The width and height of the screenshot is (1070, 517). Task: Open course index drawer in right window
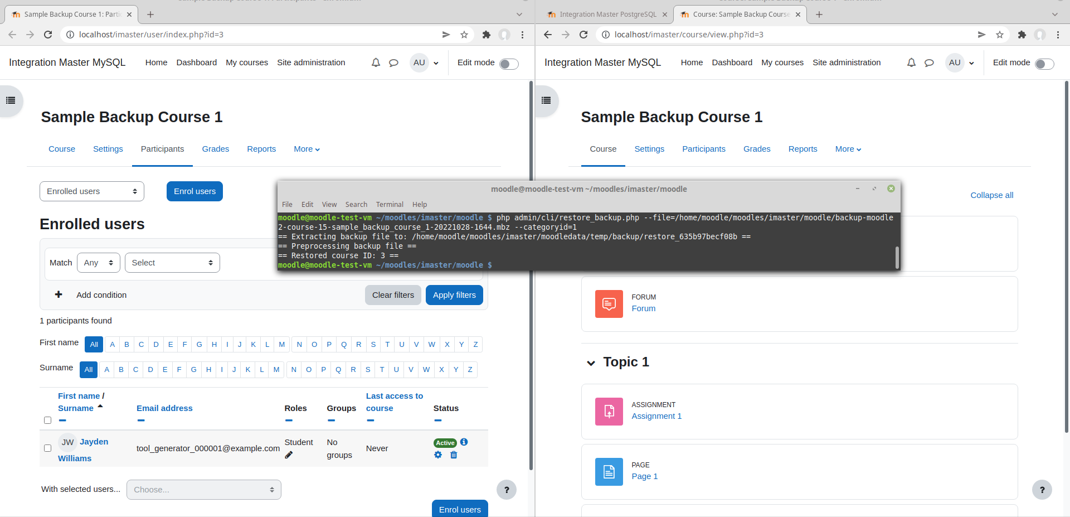pos(546,101)
